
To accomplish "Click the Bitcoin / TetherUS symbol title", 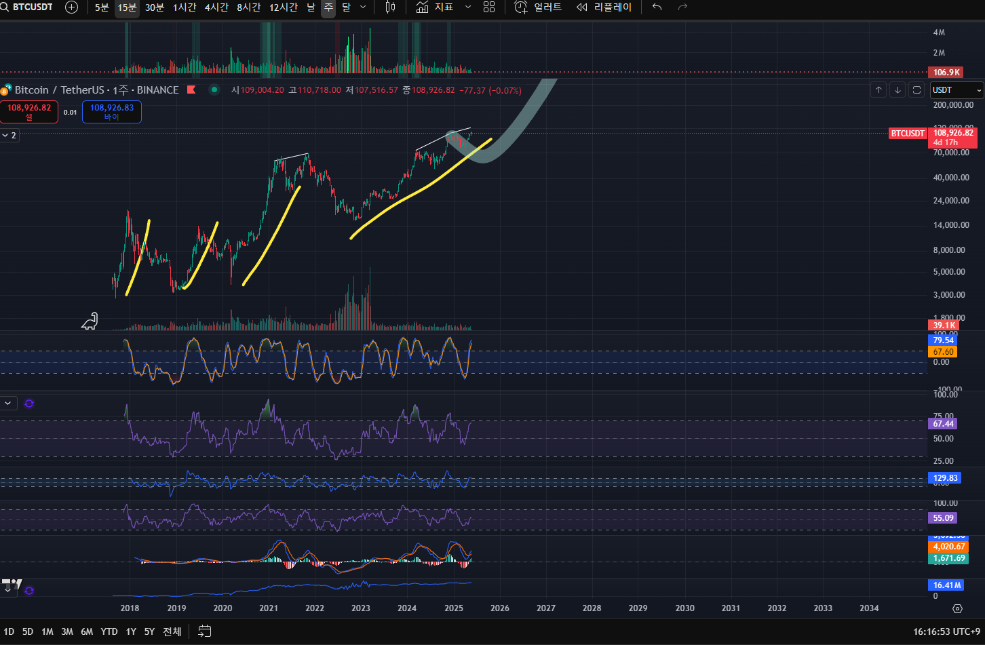I will [x=96, y=90].
